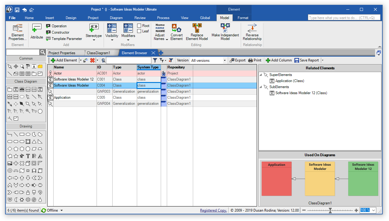The height and width of the screenshot is (221, 389).
Task: Click the zoom-in plus button
Action: pos(356,210)
